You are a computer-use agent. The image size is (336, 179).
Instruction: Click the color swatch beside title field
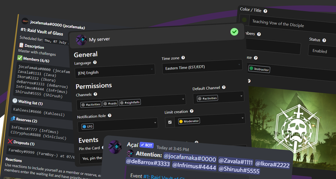click(244, 20)
